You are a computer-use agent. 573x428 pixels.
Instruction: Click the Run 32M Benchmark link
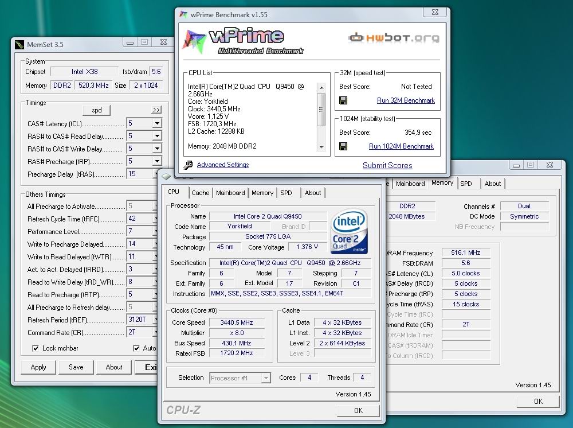[x=406, y=100]
